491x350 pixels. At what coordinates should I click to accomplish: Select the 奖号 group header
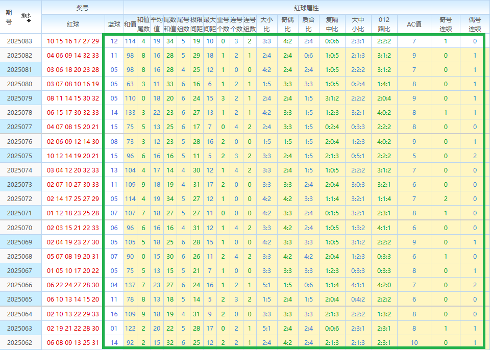click(x=82, y=8)
